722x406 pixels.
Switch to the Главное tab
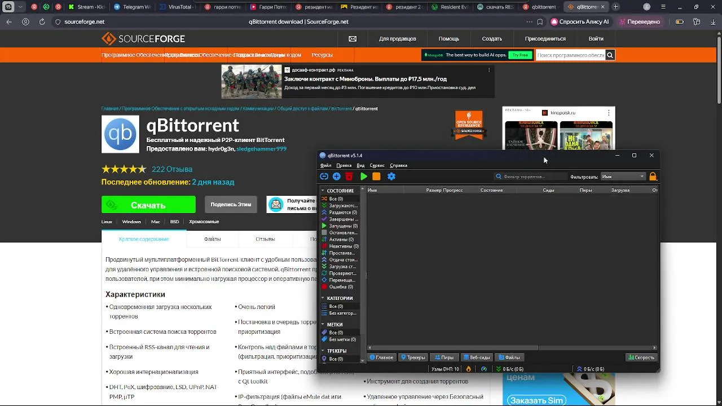(381, 358)
